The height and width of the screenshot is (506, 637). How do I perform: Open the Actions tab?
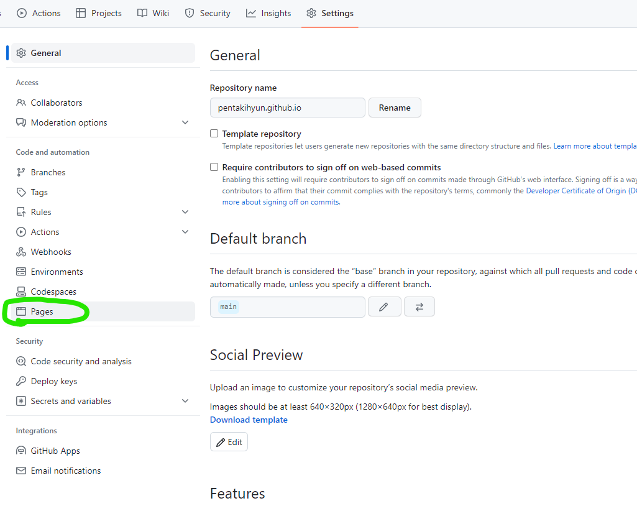(x=39, y=14)
